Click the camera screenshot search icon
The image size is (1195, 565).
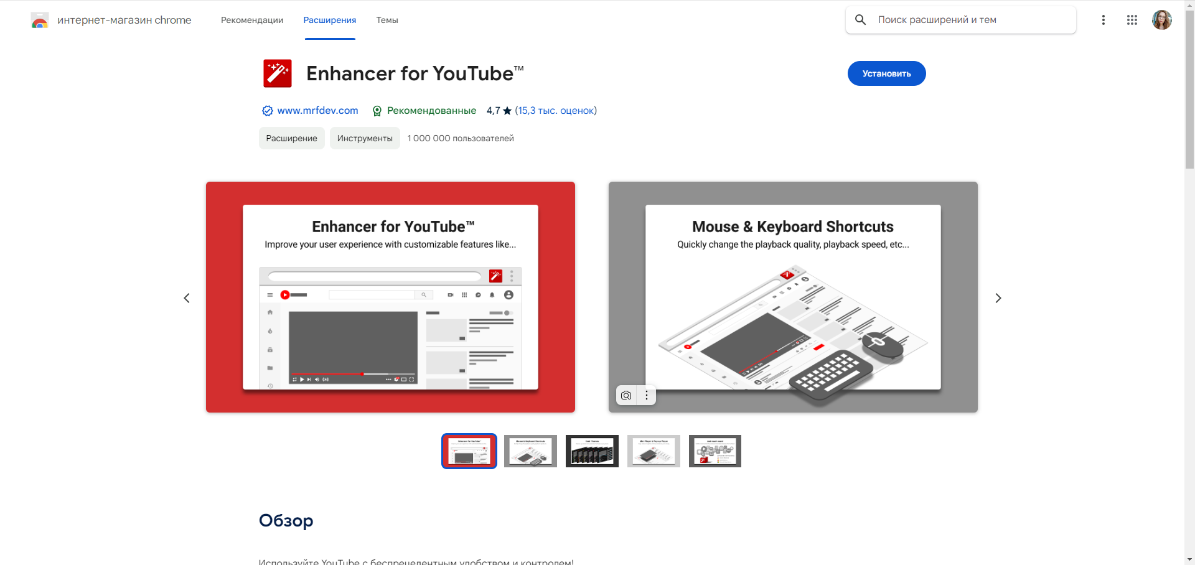pyautogui.click(x=626, y=395)
